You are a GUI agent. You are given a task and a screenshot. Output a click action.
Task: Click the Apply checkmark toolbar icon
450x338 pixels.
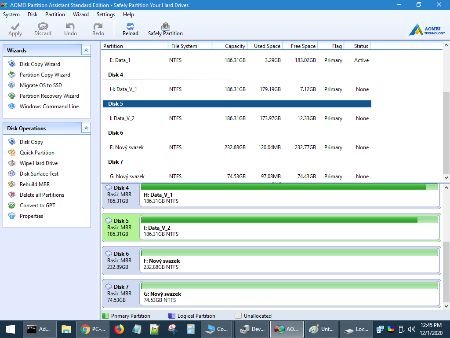[15, 29]
